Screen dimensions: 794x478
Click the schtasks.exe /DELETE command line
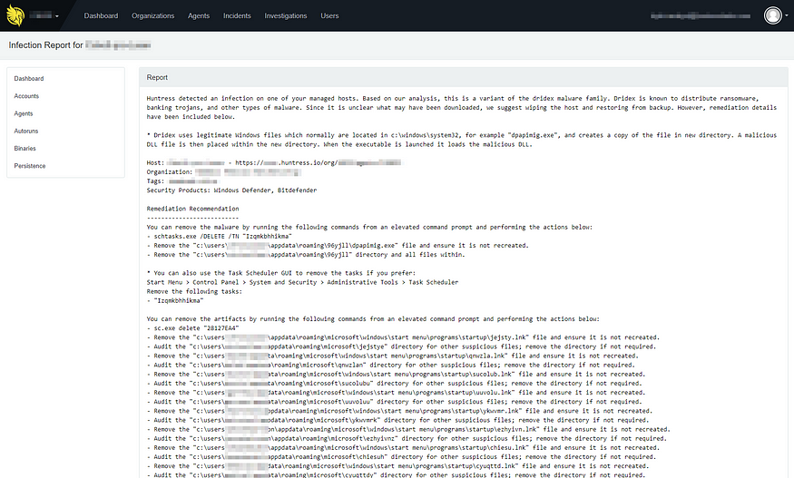click(220, 236)
